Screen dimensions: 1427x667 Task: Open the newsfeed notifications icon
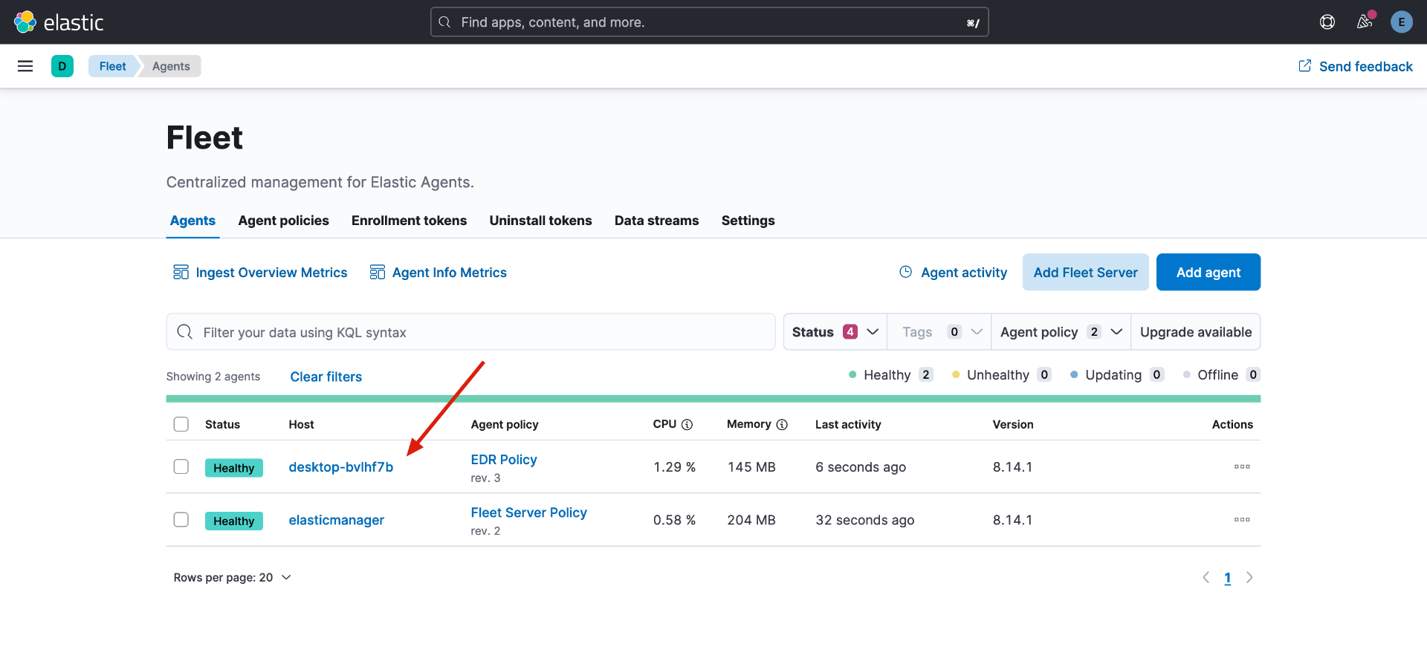click(1365, 22)
